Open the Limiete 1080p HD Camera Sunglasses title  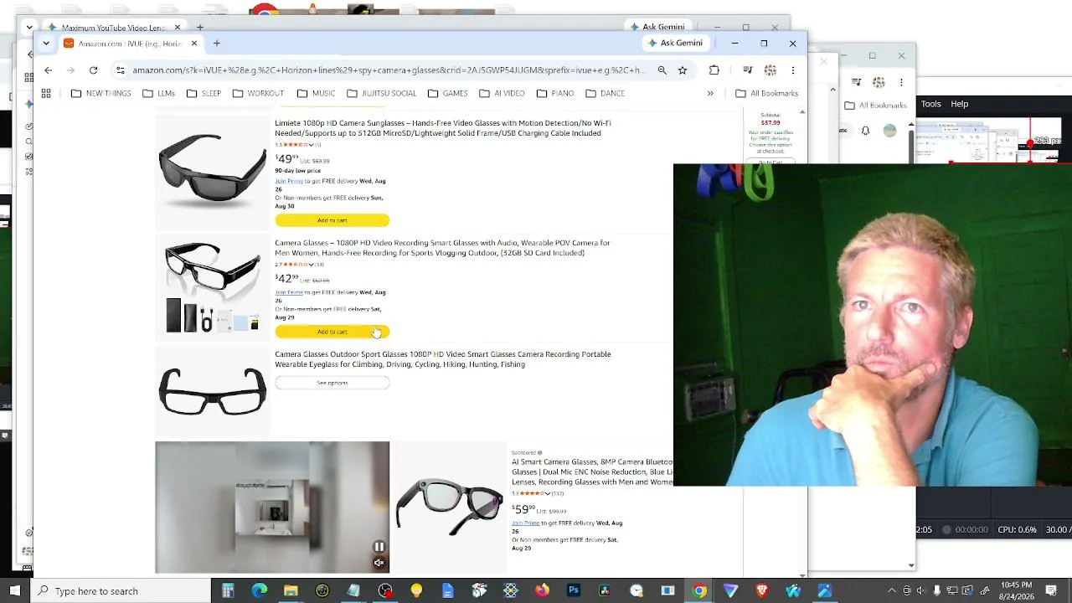tap(443, 128)
